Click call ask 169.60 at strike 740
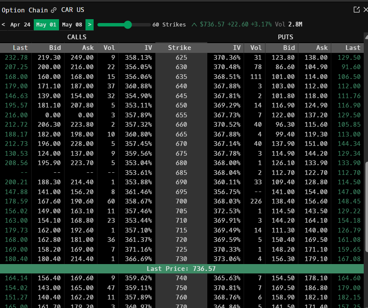Viewport: 368px width, 308px height. coord(82,278)
